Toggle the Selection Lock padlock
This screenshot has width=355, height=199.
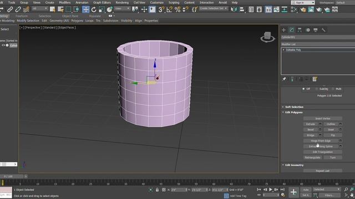coord(157,190)
